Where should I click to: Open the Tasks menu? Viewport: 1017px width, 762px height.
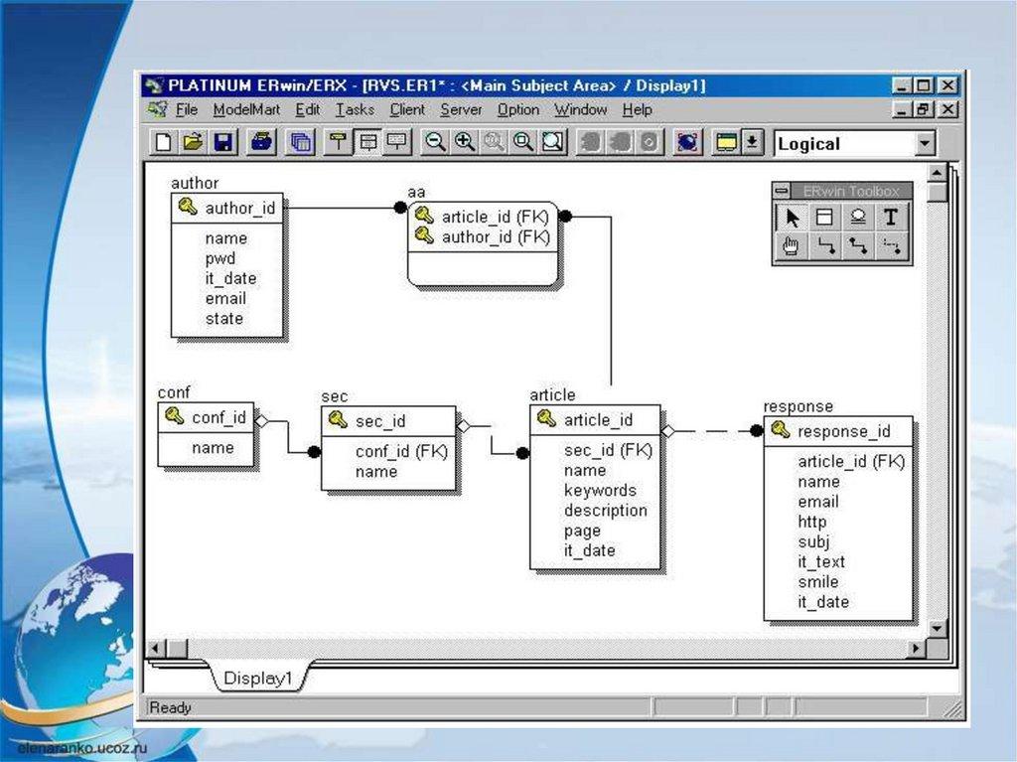[355, 110]
